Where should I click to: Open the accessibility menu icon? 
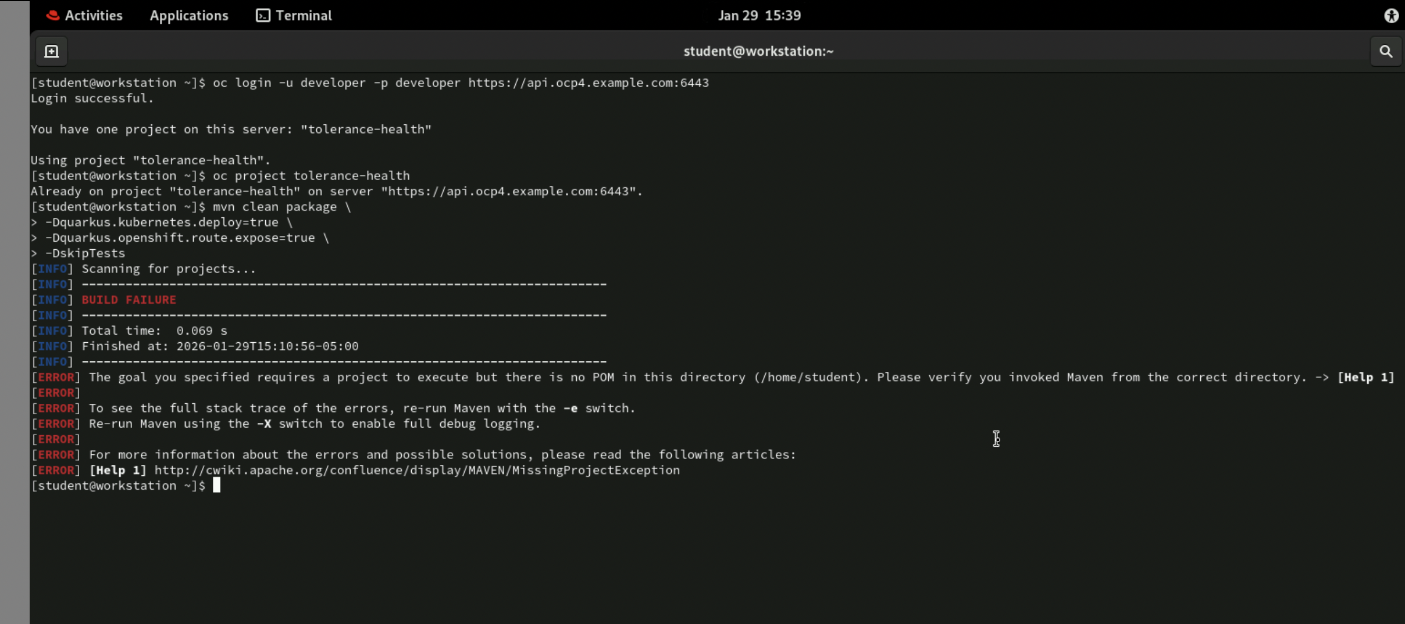tap(1391, 16)
